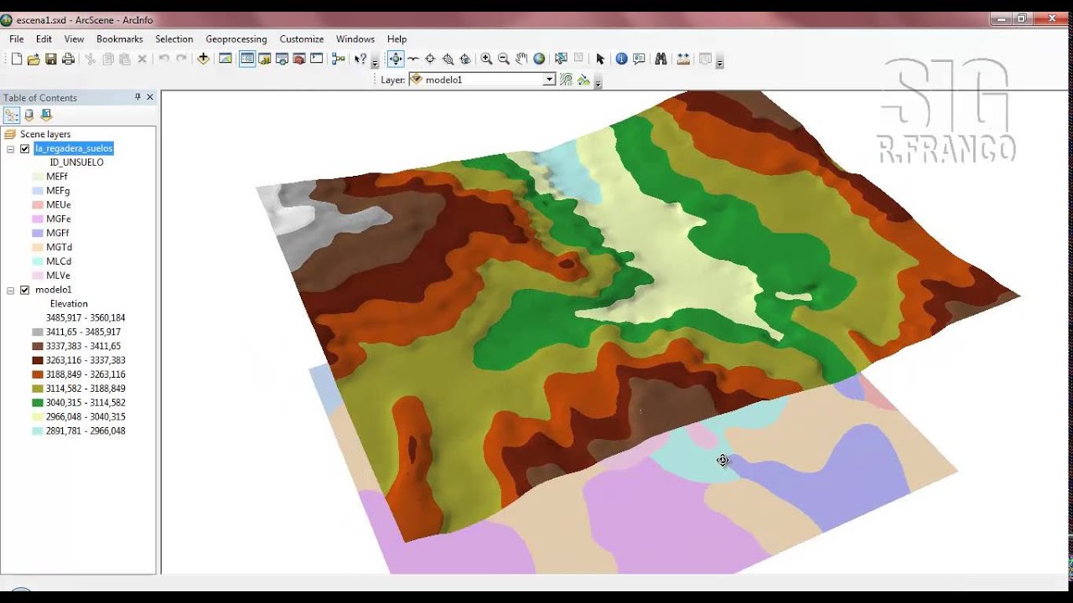Screen dimensions: 1073x603
Task: Select the Zoom In magnifier tool
Action: (x=486, y=59)
